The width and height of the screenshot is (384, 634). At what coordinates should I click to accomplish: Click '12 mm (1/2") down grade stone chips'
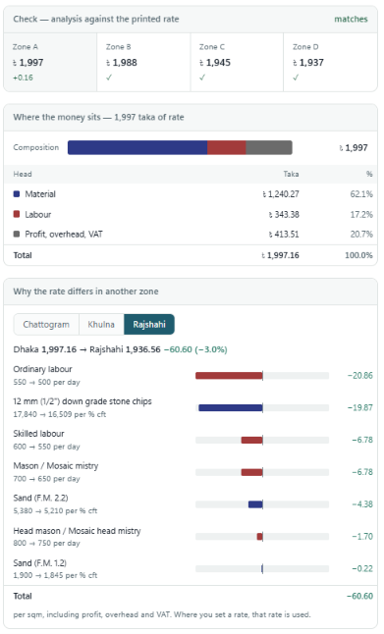82,401
